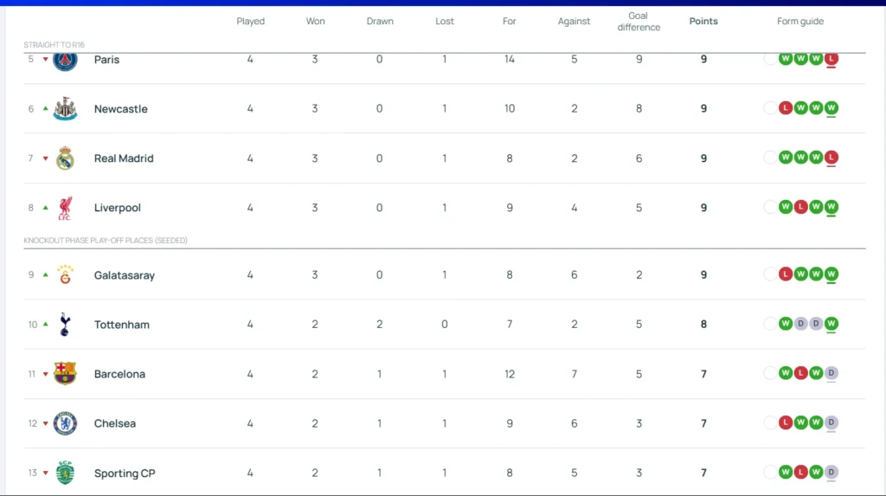This screenshot has height=496, width=886.
Task: Click Sporting CP red down movement arrow
Action: (46, 473)
